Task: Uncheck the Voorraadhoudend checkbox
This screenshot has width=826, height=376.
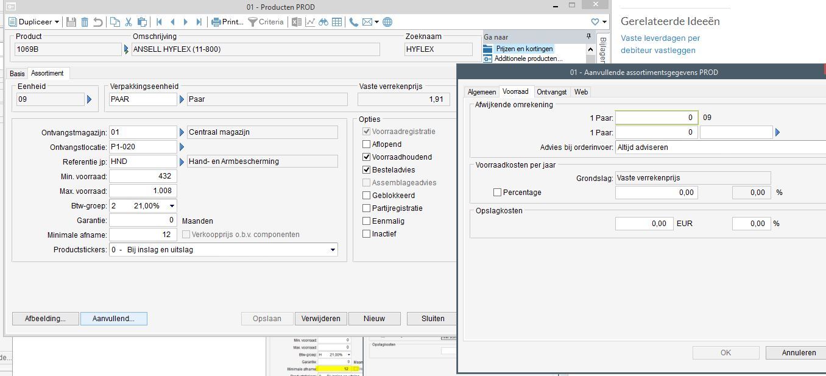Action: pos(367,157)
